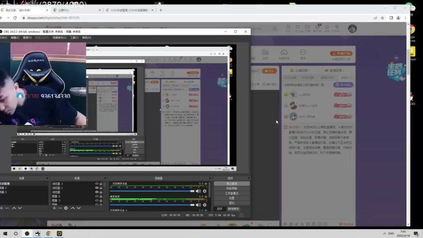Open notification bell on Douyu header
This screenshot has height=238, width=423.
327,27
